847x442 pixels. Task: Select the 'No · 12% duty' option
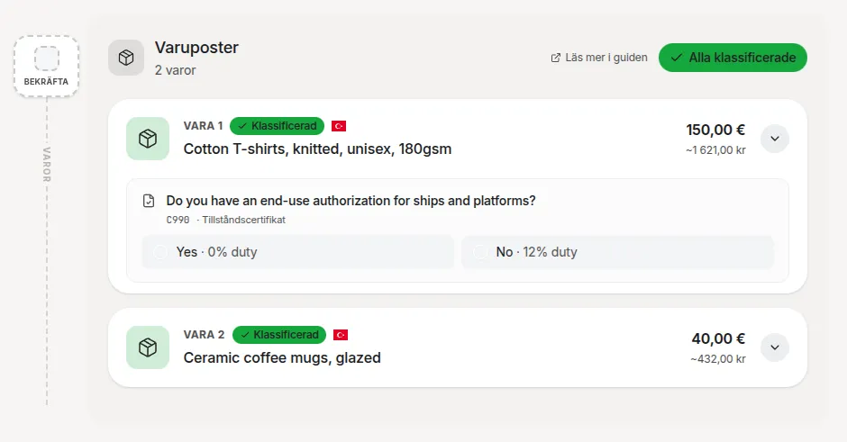(617, 252)
